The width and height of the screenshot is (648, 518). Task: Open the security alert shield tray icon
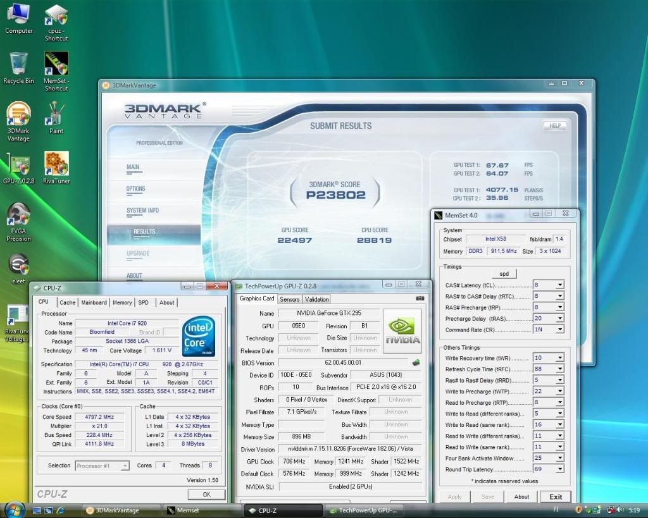(578, 510)
